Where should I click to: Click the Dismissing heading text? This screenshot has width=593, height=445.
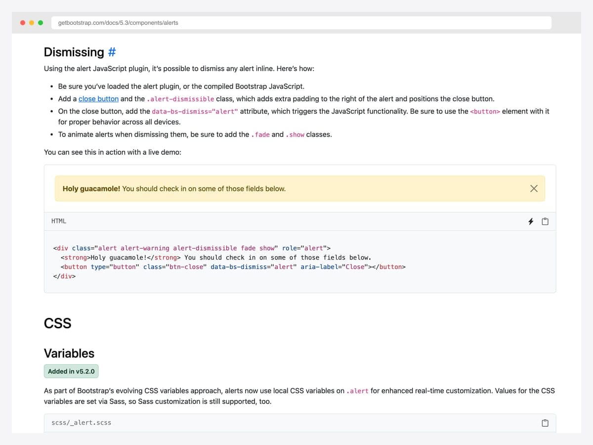(x=74, y=52)
